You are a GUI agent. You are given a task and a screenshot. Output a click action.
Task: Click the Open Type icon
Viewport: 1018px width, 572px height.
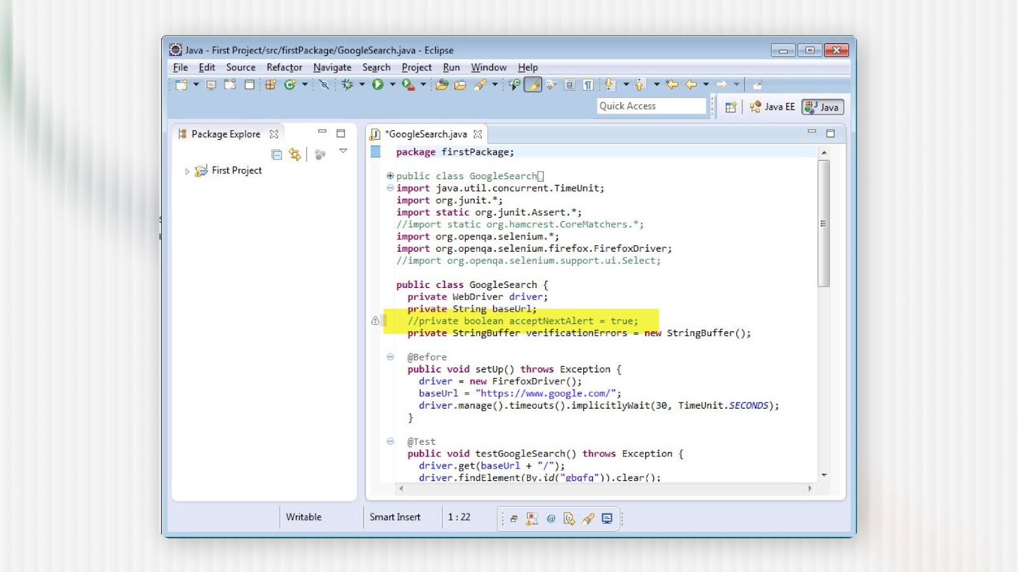click(x=442, y=85)
